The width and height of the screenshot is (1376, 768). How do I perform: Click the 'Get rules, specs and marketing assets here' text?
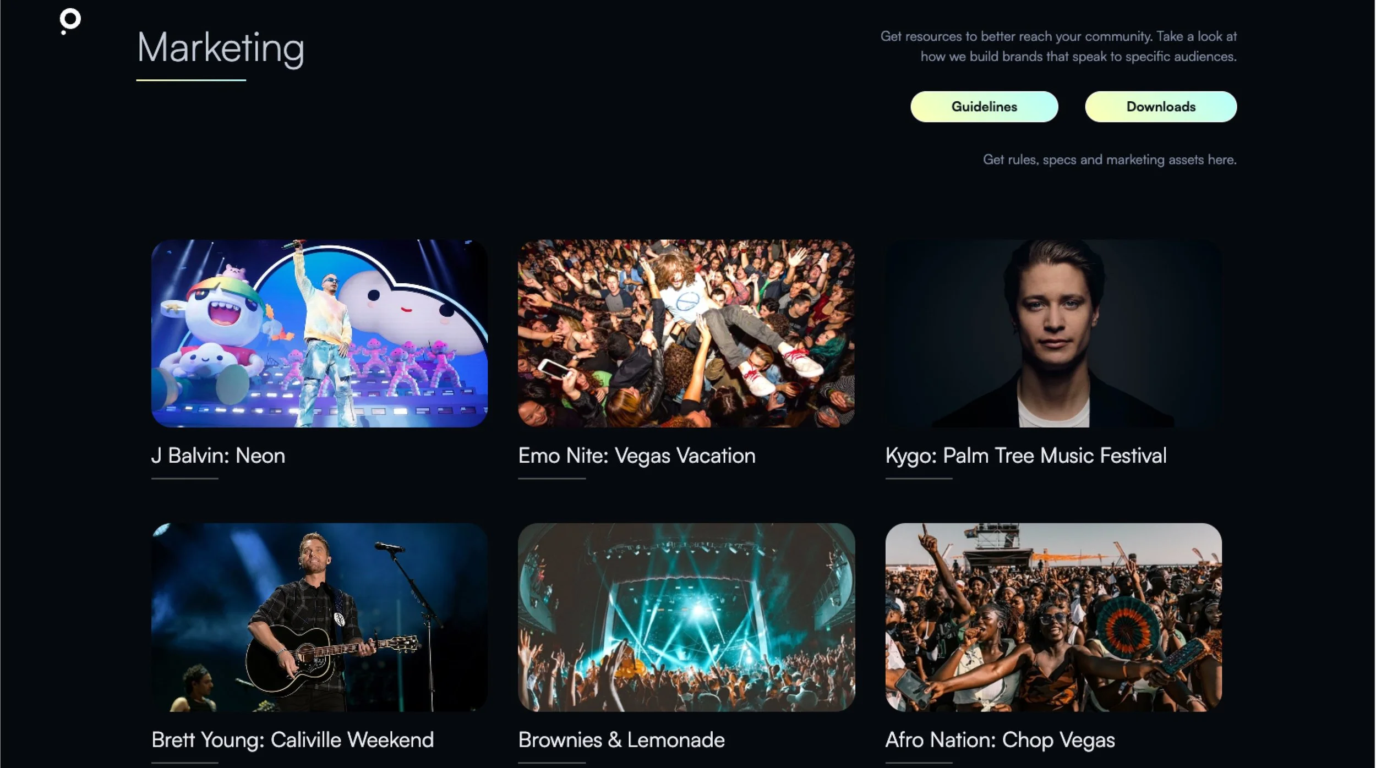click(x=1110, y=160)
